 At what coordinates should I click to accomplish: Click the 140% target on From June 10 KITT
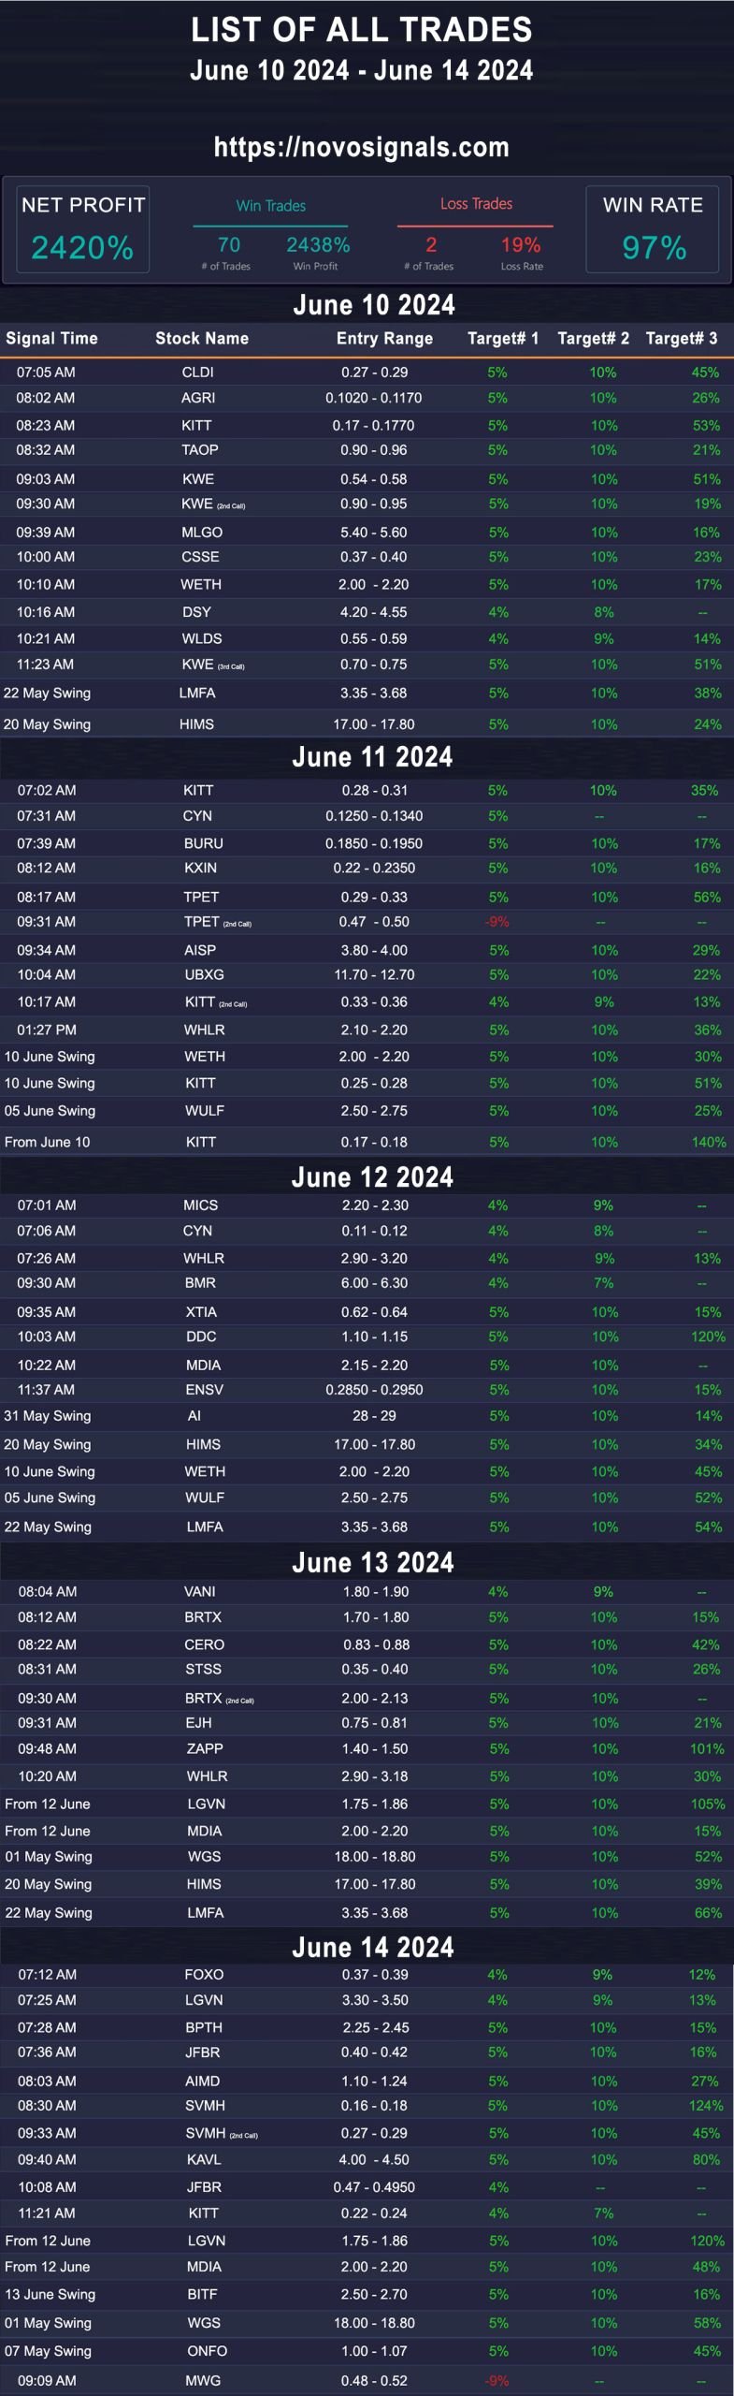(708, 1142)
